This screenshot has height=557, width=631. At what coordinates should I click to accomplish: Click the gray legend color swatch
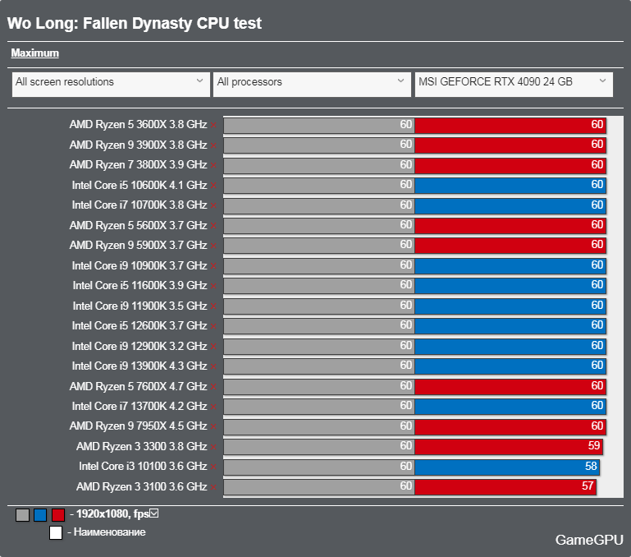(22, 515)
